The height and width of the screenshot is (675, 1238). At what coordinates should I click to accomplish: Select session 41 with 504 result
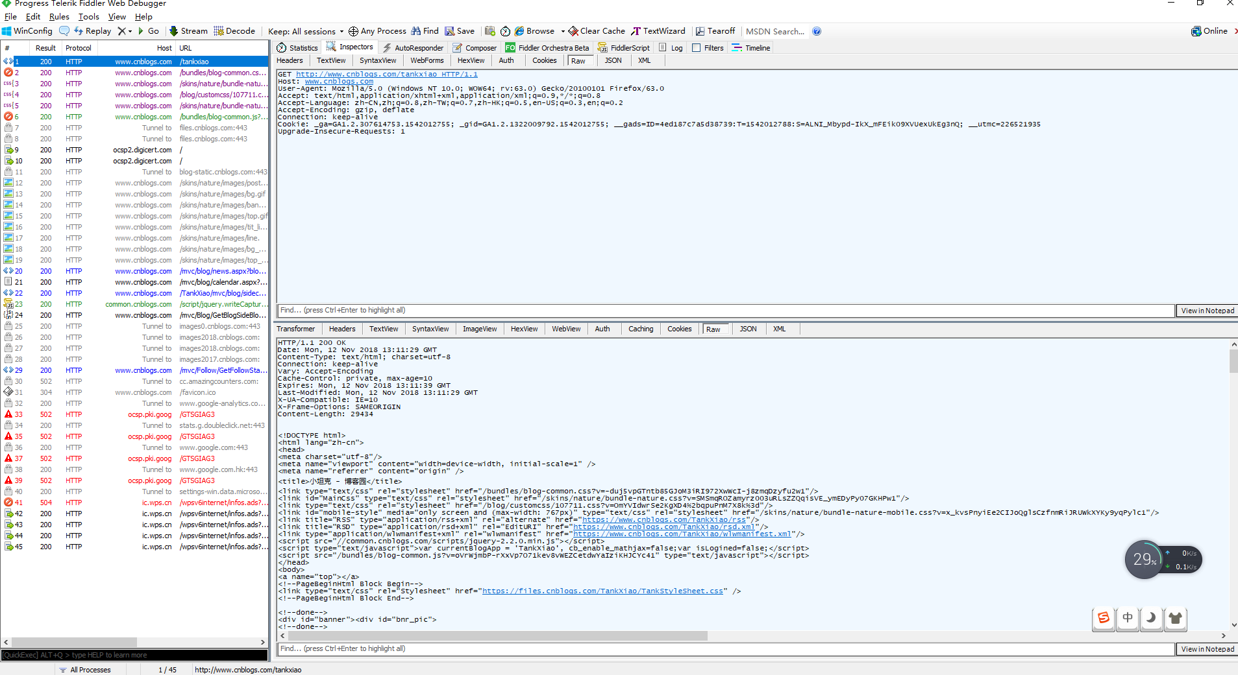point(134,503)
